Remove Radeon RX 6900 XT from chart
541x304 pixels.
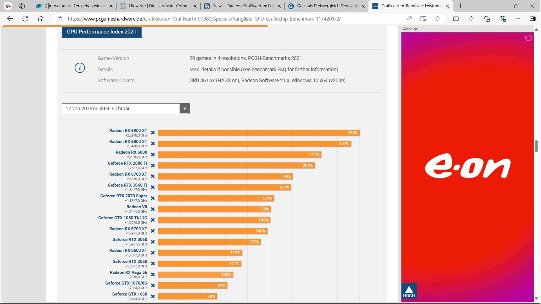pyautogui.click(x=153, y=133)
